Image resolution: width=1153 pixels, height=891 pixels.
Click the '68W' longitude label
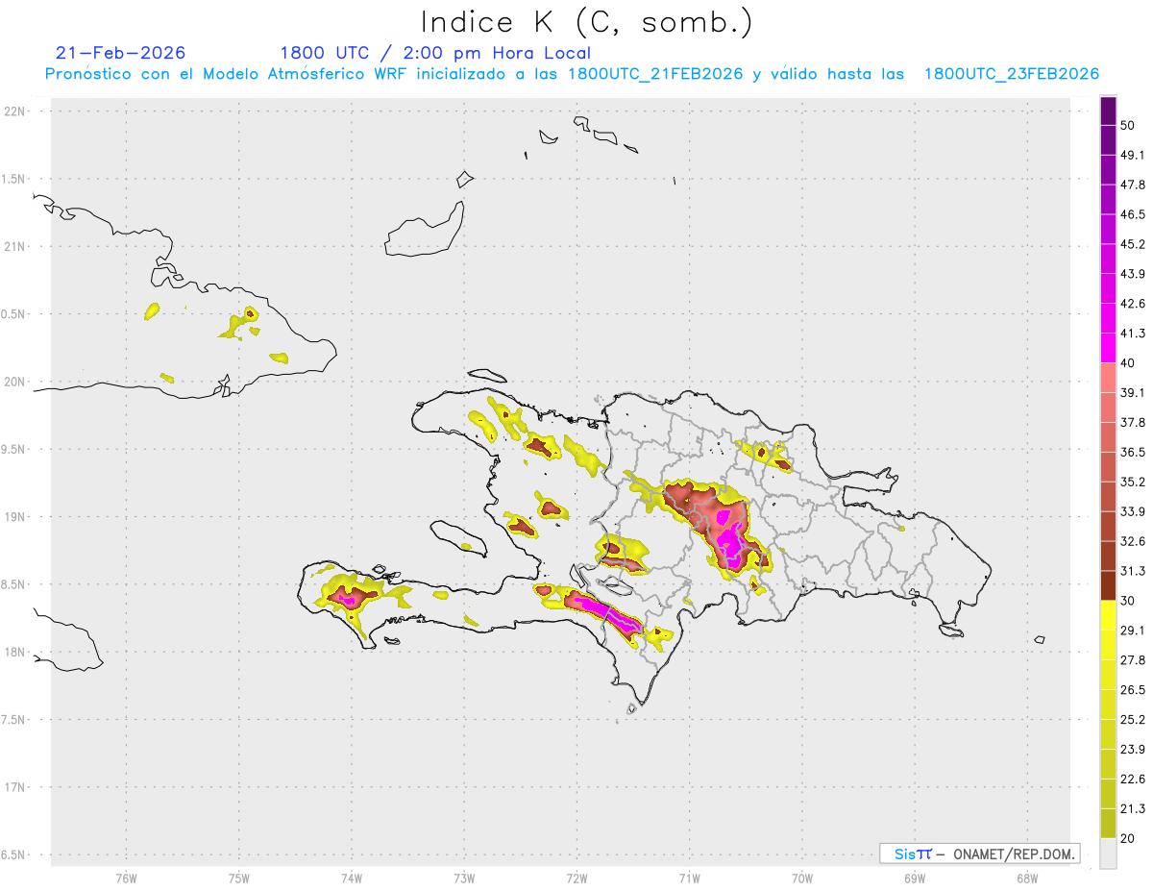click(1027, 879)
